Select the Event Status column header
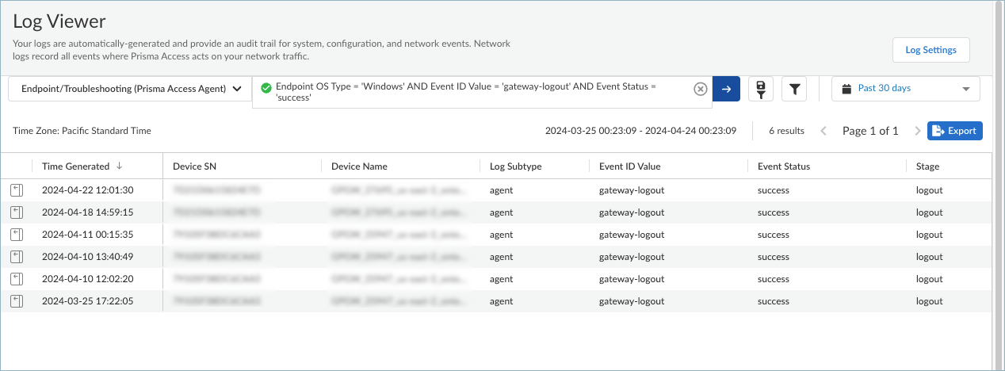 (x=783, y=166)
